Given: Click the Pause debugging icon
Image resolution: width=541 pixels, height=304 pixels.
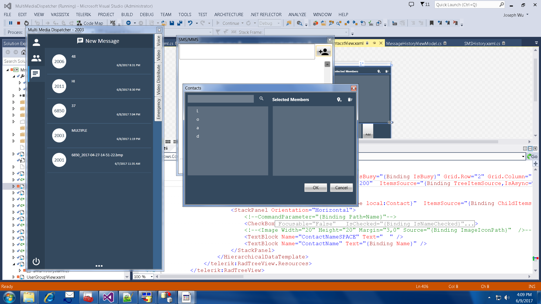Looking at the screenshot, I should click(x=11, y=23).
